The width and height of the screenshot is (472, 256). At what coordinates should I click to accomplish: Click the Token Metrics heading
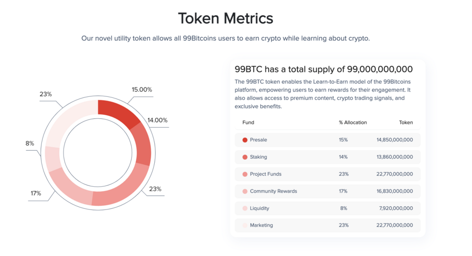(226, 18)
